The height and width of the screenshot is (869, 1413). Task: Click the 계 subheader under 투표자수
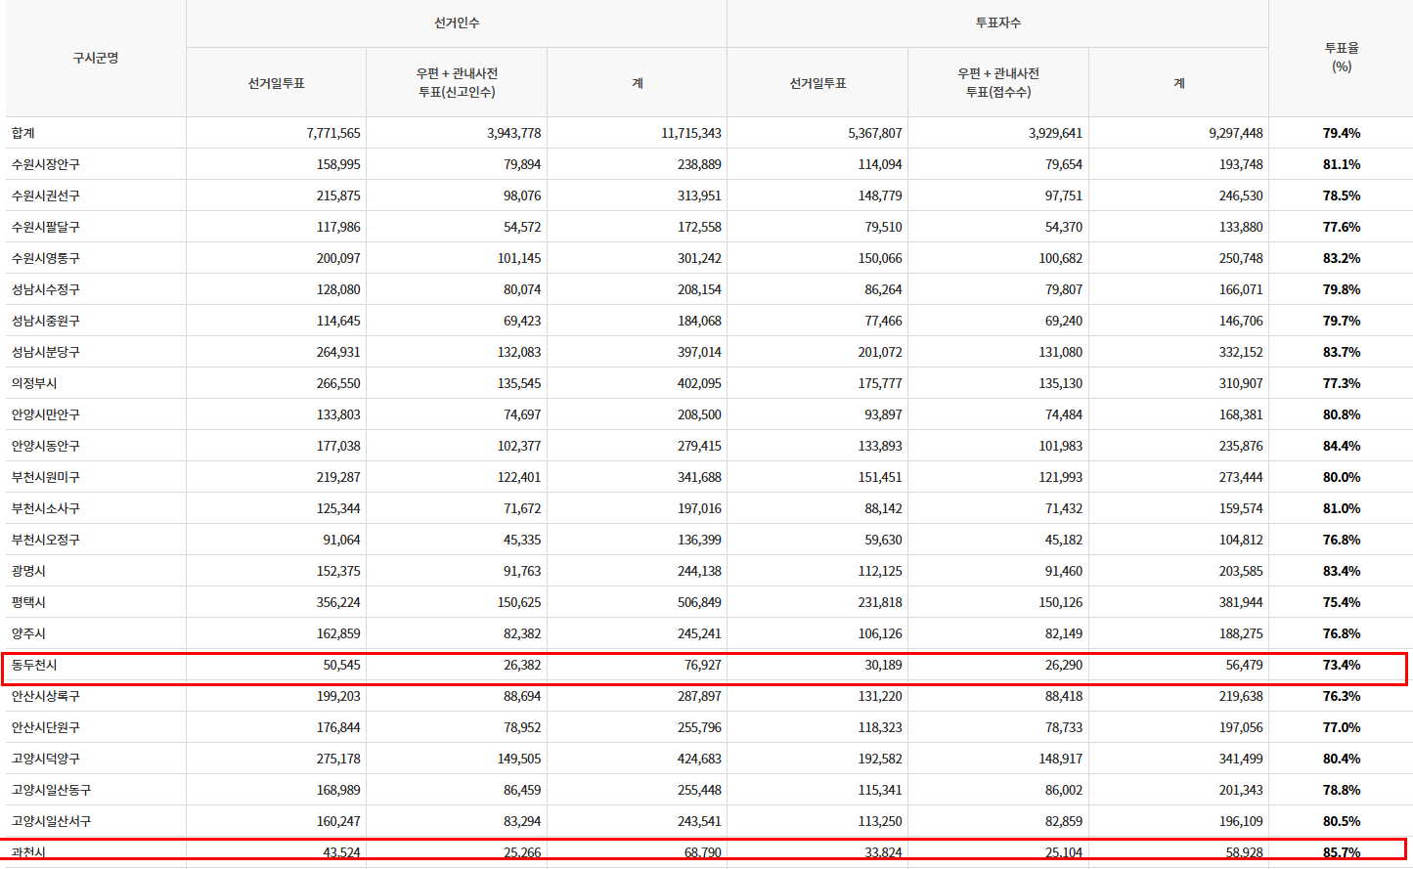(x=1178, y=83)
